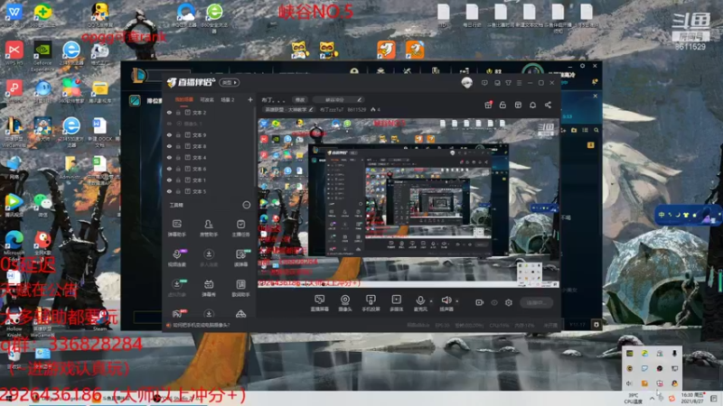The height and width of the screenshot is (406, 723).
Task: Hide the 文本 2 source layer
Action: 169,112
